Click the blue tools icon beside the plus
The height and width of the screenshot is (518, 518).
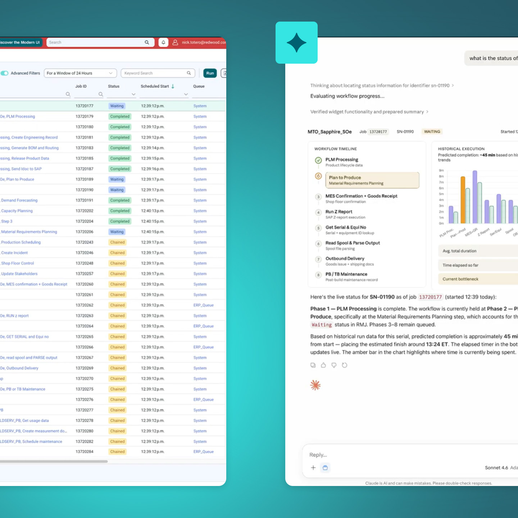pyautogui.click(x=325, y=468)
